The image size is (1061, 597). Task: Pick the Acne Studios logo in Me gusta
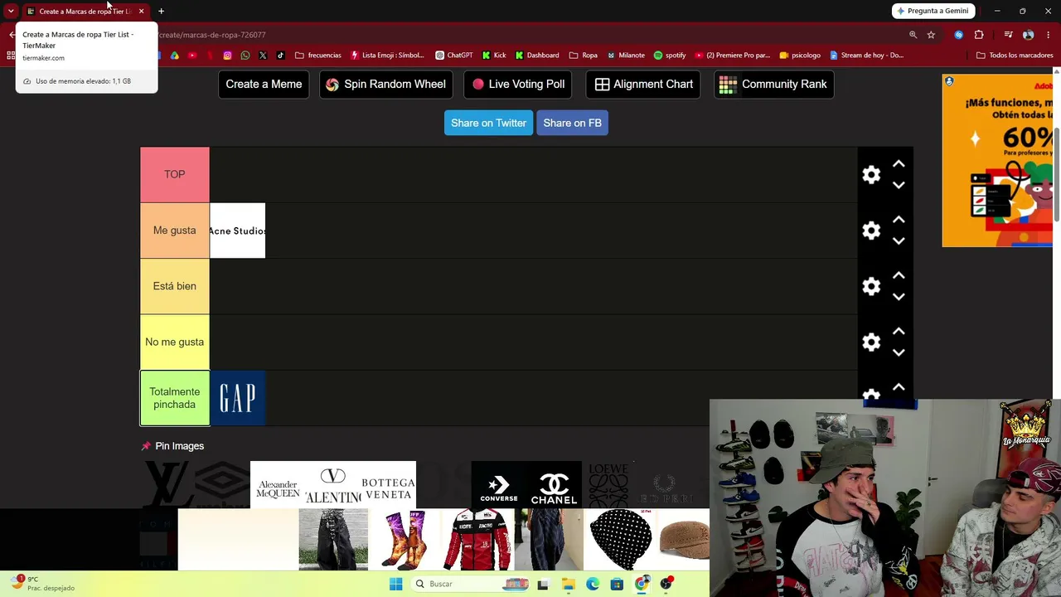238,231
